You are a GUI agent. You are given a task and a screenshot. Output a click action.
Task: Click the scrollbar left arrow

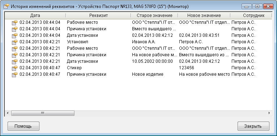point(8,113)
